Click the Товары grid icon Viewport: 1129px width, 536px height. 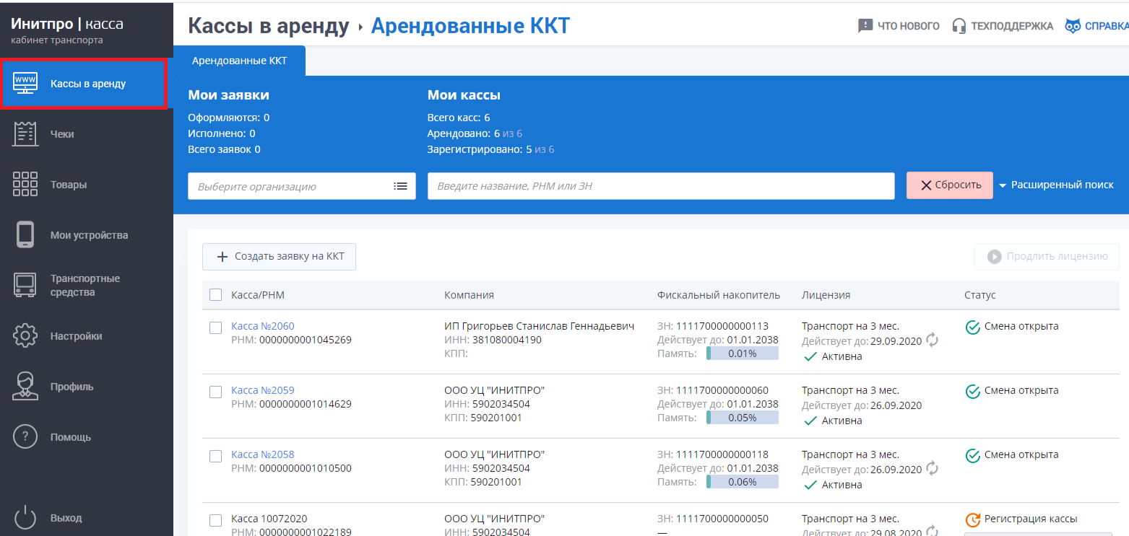click(25, 184)
